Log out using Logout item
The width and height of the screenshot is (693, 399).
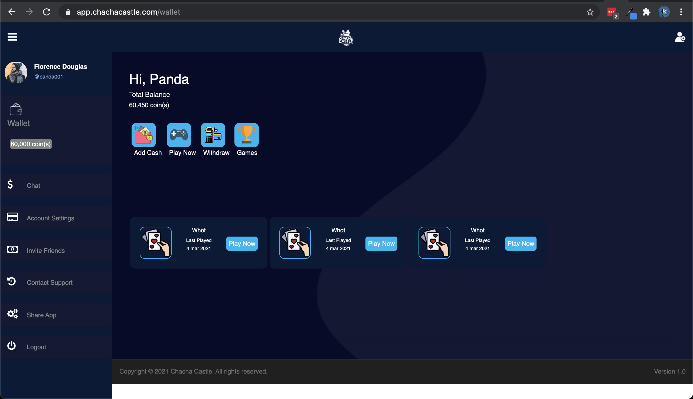click(37, 347)
